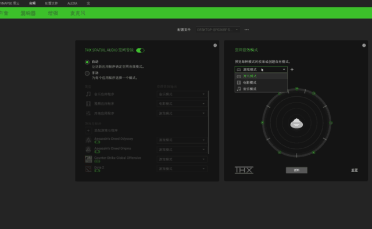372x229 pixels.
Task: Click the green badge under Dota 2
Action: tap(97, 171)
